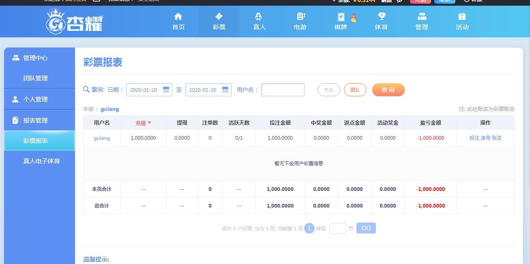530x264 pixels.
Task: Click the GO page jump button
Action: 366,228
